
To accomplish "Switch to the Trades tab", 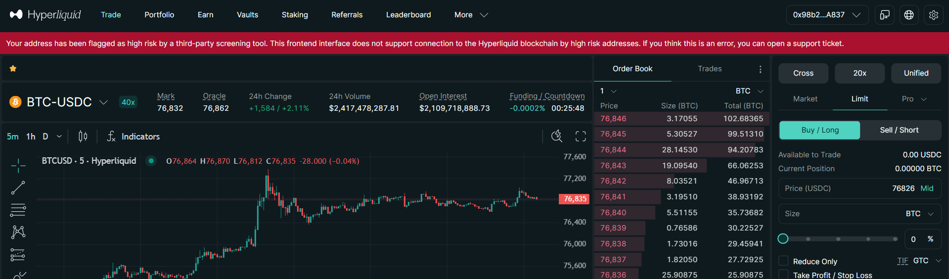I will pos(710,69).
